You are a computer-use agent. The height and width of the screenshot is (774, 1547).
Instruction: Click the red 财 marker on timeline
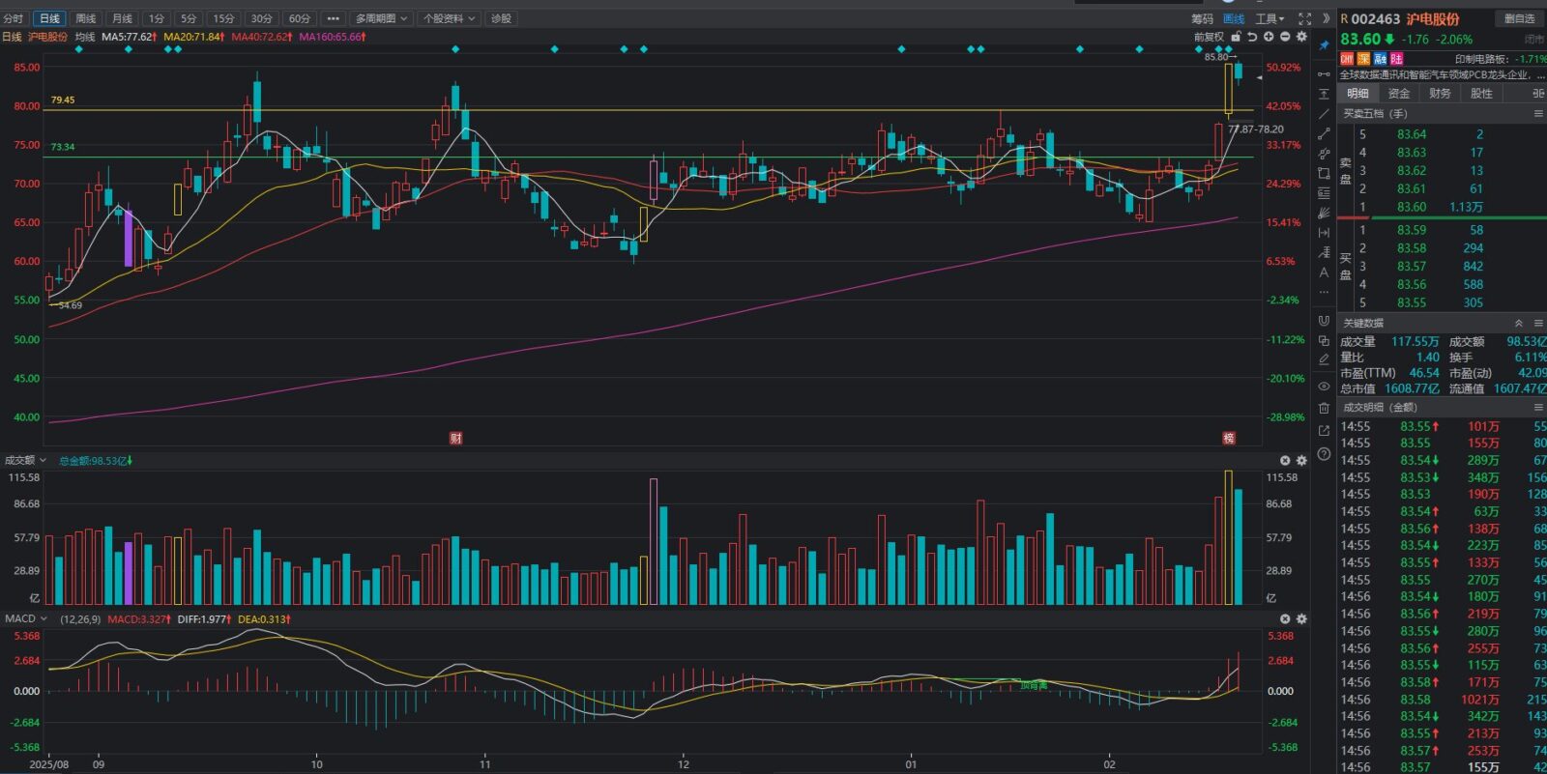pyautogui.click(x=455, y=439)
